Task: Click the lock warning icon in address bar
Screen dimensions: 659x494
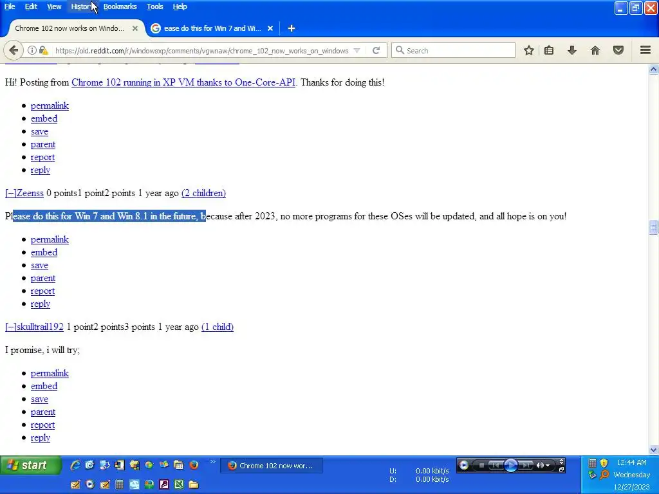Action: click(x=43, y=50)
